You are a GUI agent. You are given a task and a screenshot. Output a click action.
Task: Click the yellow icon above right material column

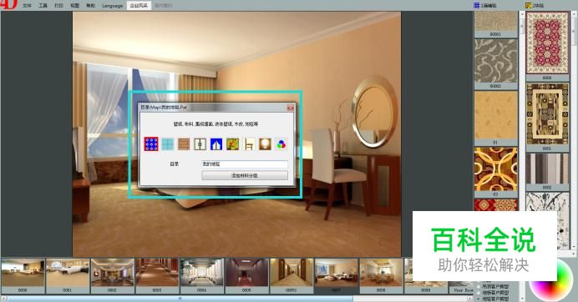pos(528,5)
